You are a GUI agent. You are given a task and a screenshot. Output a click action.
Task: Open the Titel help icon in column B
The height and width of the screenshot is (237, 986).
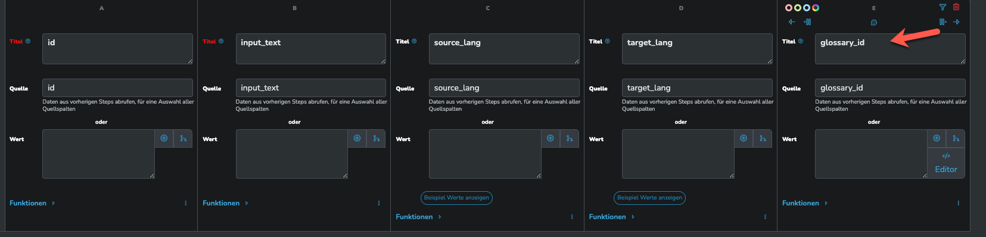pyautogui.click(x=221, y=41)
